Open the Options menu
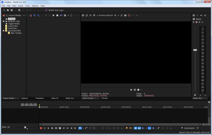 [x=35, y=6]
